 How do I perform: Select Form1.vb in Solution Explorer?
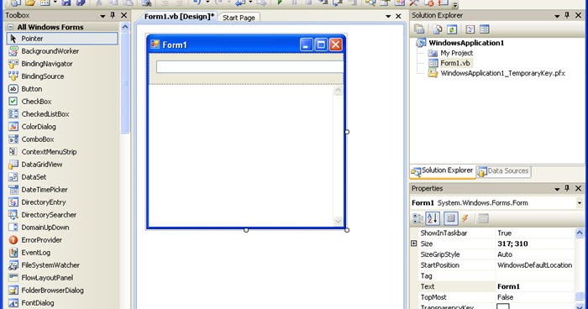click(x=455, y=63)
